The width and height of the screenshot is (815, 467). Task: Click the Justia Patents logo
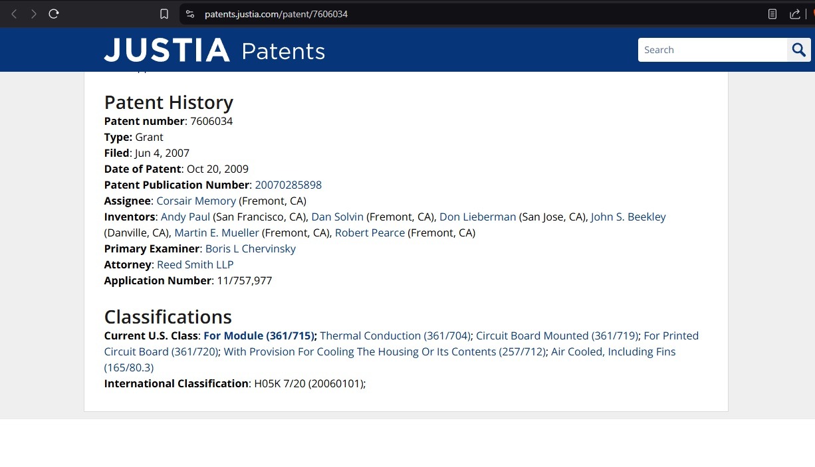tap(215, 50)
